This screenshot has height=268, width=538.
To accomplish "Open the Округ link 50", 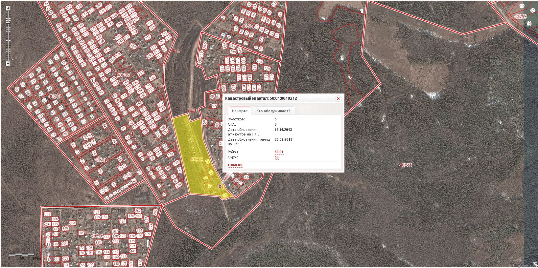I will pos(276,157).
